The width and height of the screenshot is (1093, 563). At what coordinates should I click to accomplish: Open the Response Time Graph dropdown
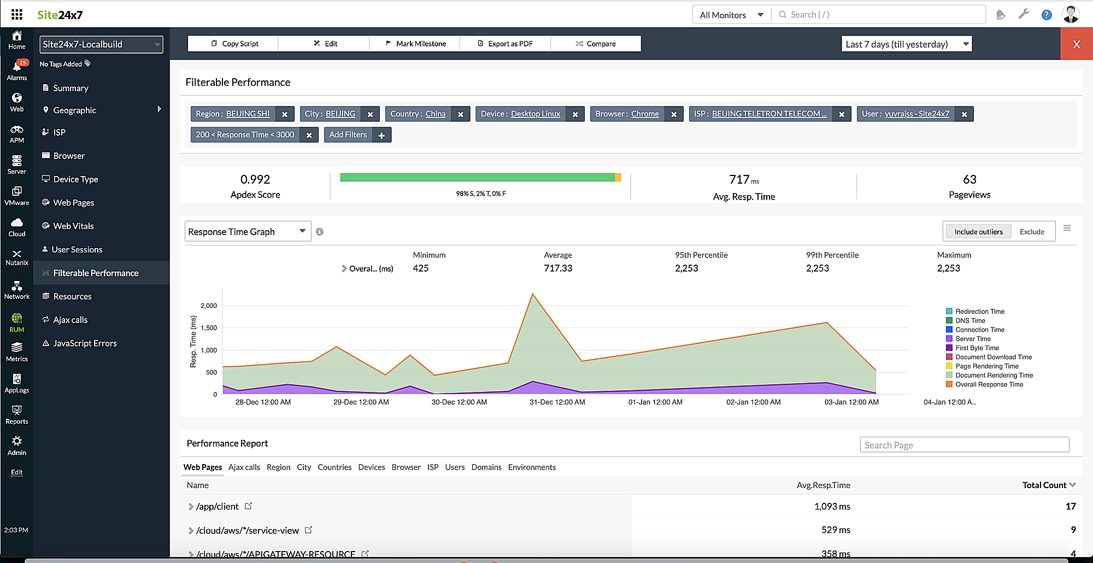coord(248,232)
